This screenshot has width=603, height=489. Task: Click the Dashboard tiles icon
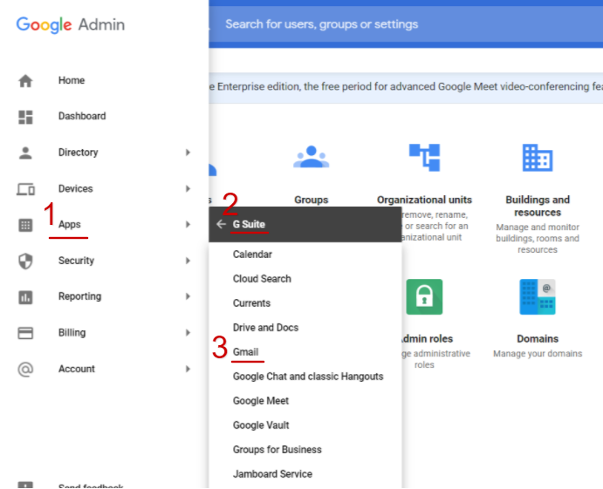click(x=25, y=117)
